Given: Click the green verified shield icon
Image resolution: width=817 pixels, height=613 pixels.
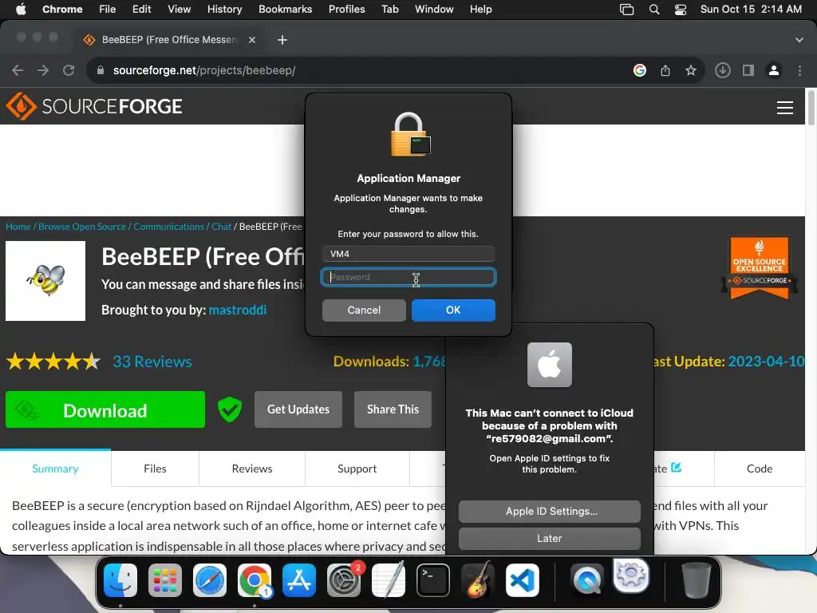Looking at the screenshot, I should click(229, 409).
